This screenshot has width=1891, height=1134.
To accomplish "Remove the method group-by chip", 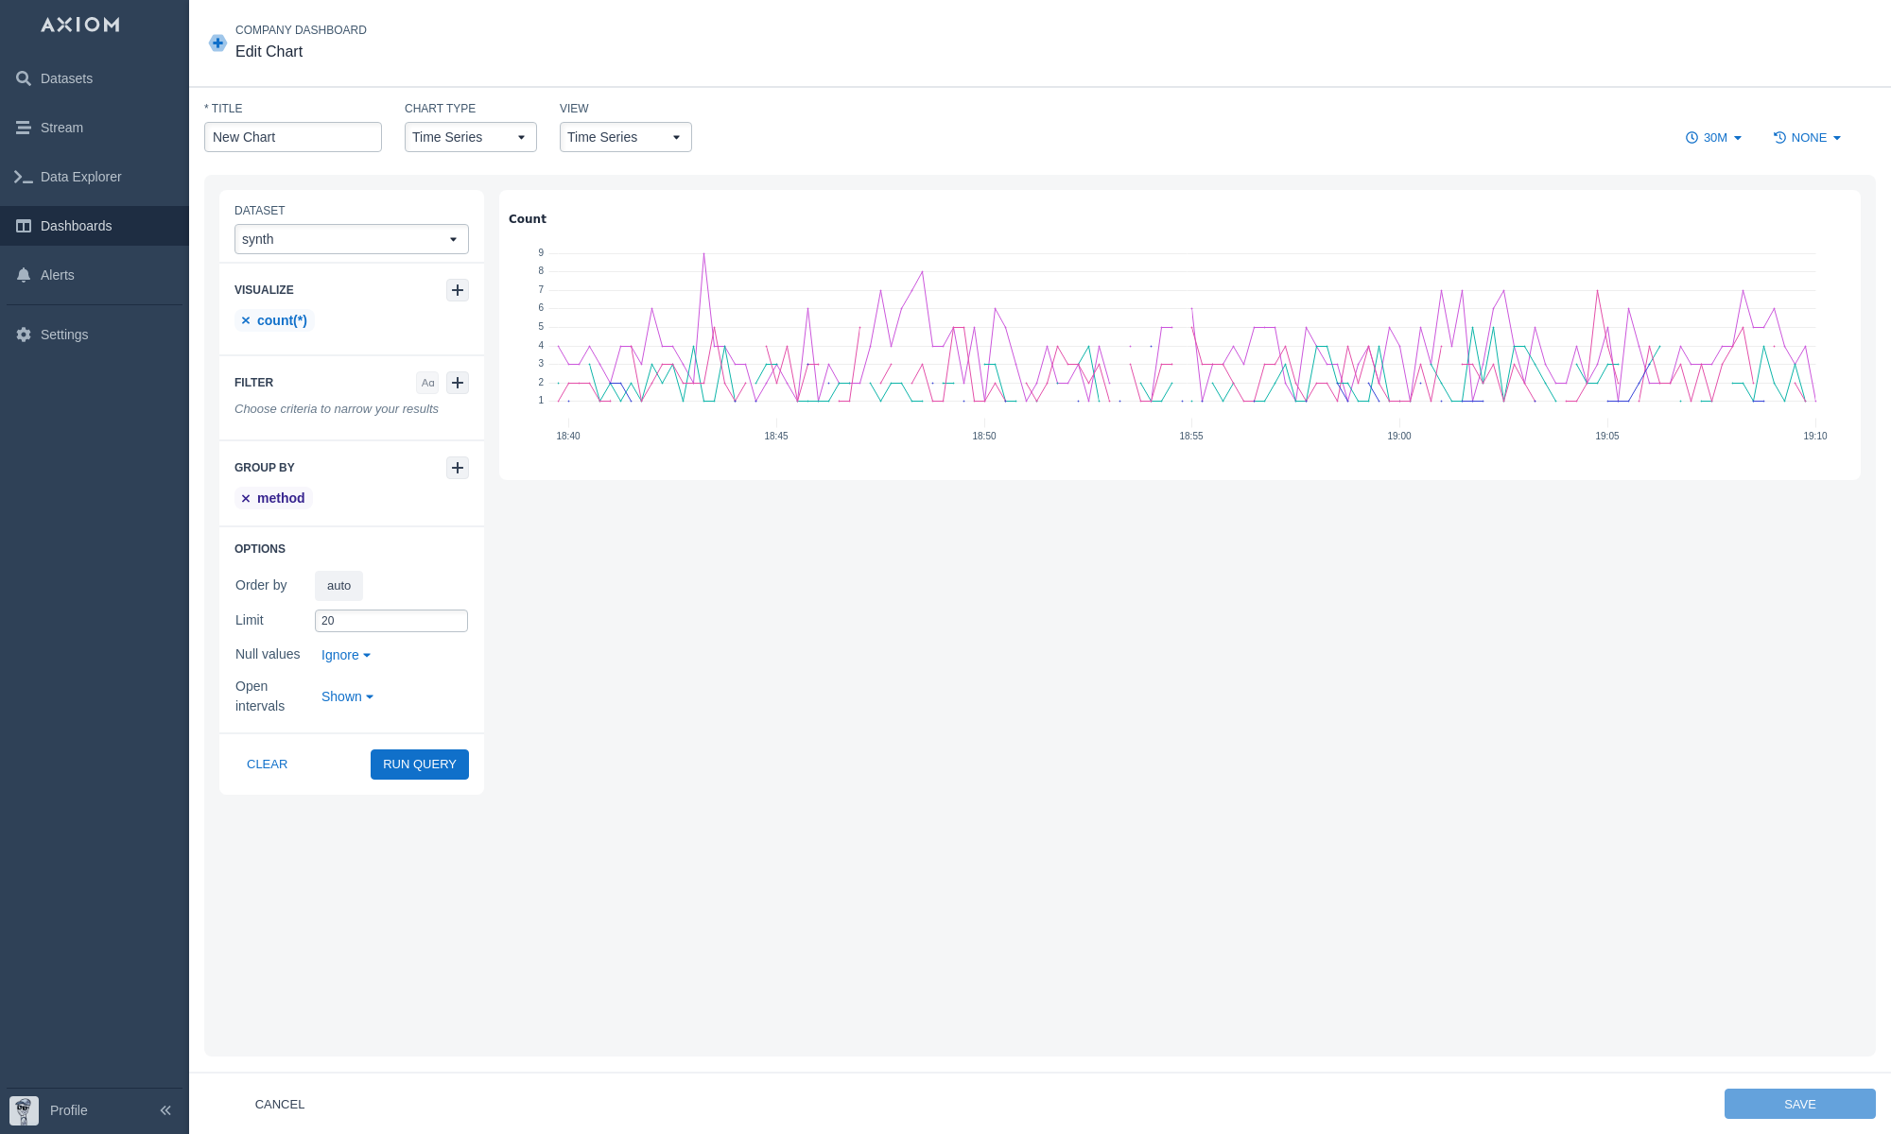I will (246, 498).
